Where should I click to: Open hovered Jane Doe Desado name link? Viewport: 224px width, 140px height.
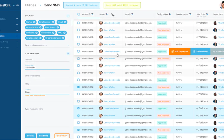pos(112,52)
